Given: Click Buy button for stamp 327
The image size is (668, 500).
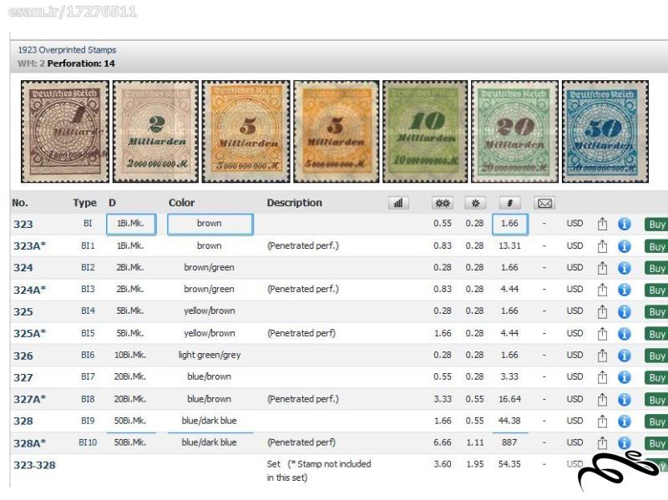Looking at the screenshot, I should 656,377.
